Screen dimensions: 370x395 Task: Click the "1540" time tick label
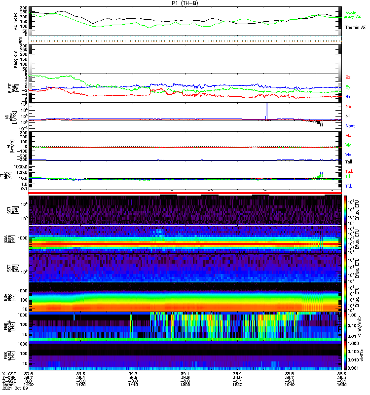point(290,385)
